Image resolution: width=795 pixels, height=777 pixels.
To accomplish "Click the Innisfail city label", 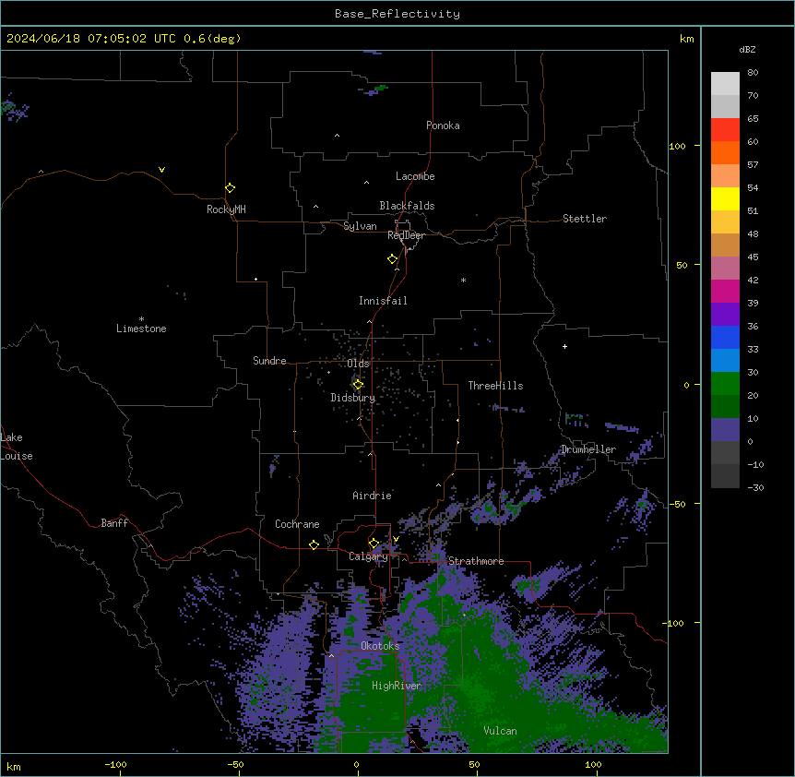I will click(x=383, y=301).
